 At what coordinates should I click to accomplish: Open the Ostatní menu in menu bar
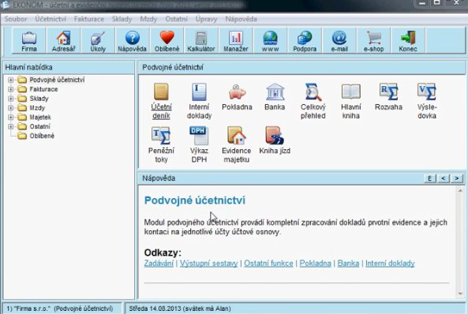pos(177,19)
